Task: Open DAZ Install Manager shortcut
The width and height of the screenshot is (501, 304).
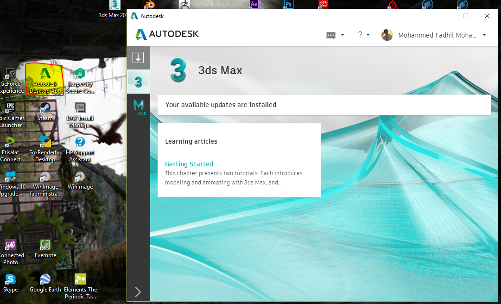Action: [x=80, y=108]
